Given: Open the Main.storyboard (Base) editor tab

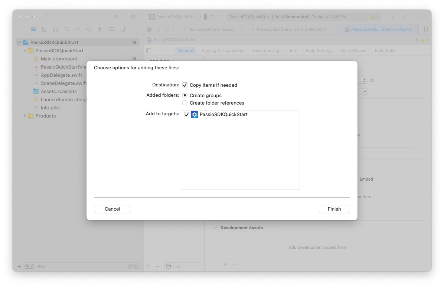Looking at the screenshot, I should click(x=208, y=29).
